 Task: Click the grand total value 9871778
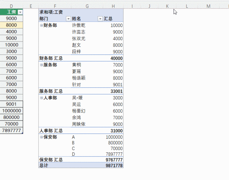[x=114, y=165]
